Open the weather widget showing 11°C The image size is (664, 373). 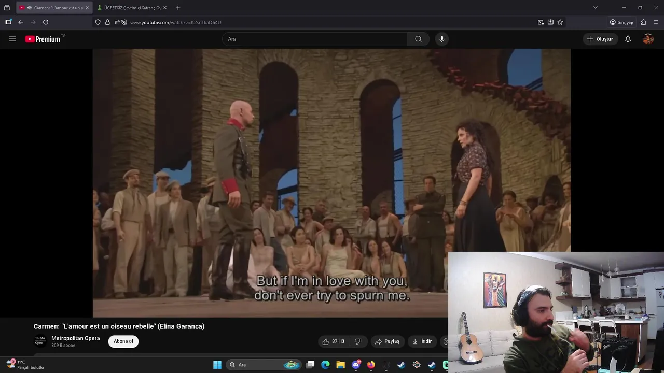[25, 365]
